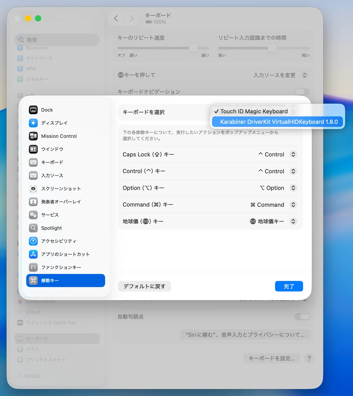Click the プリンタとスキャナ icon
Viewport: 353px width, 396px height.
[20, 360]
